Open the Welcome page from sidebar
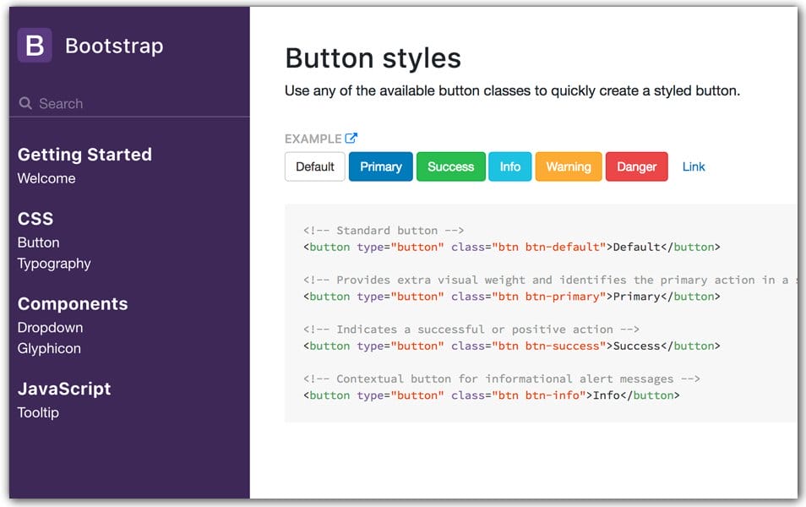 coord(46,178)
